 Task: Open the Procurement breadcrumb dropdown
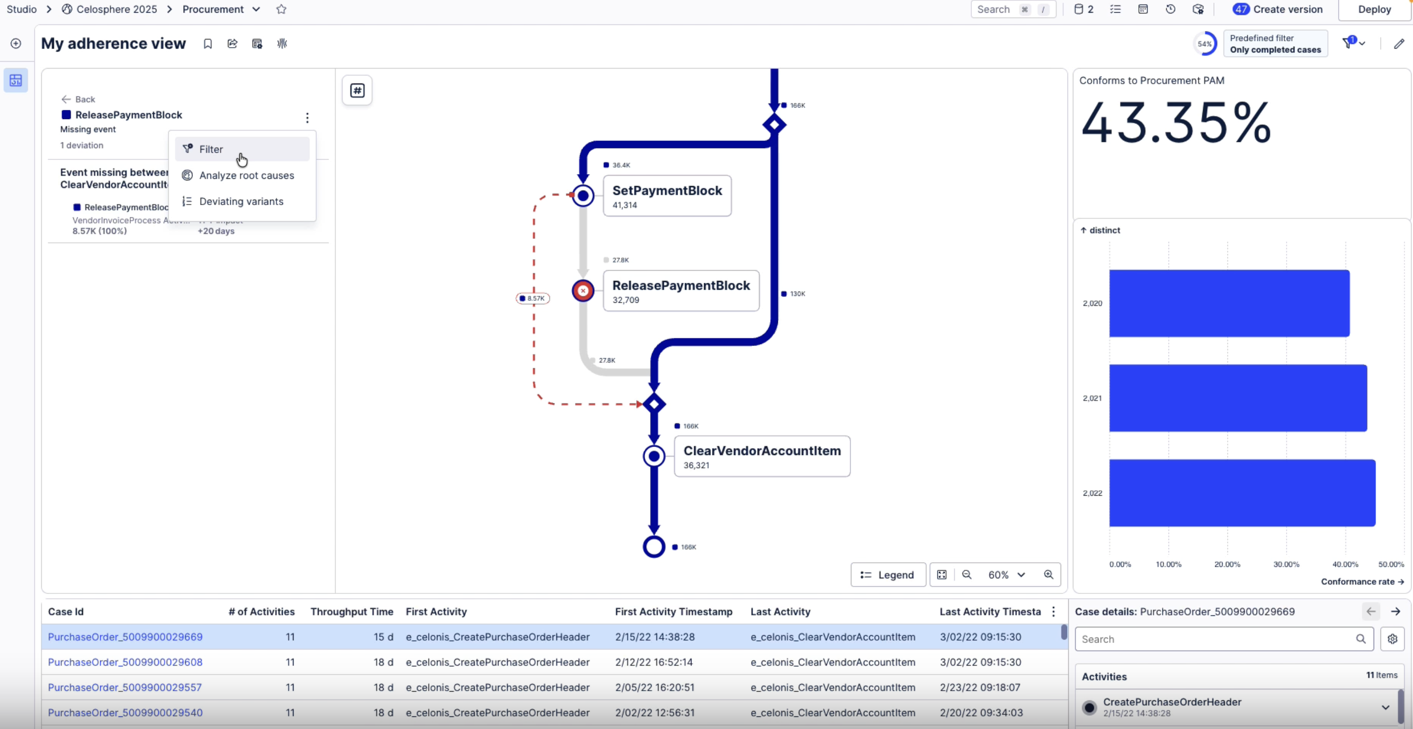[x=256, y=9]
